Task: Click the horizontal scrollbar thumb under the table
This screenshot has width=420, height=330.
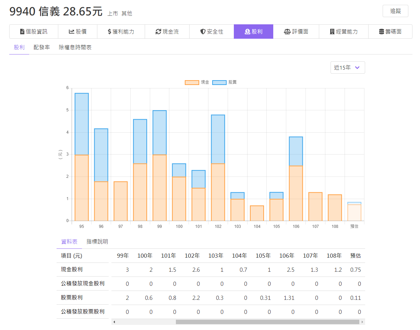Action: pyautogui.click(x=268, y=322)
